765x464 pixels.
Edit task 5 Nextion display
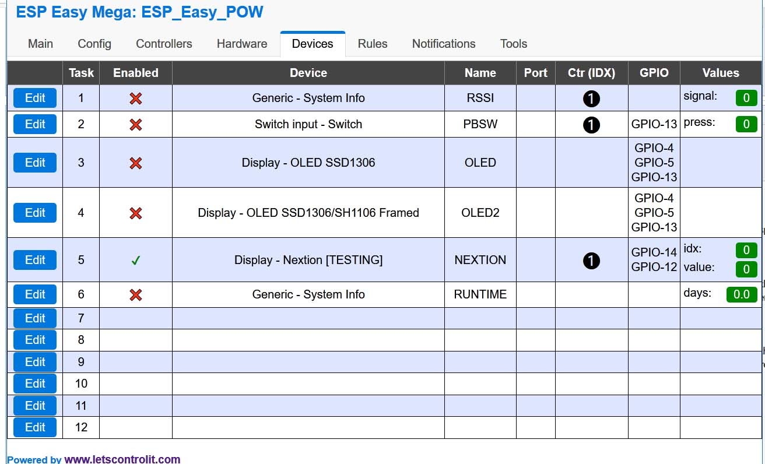(35, 260)
